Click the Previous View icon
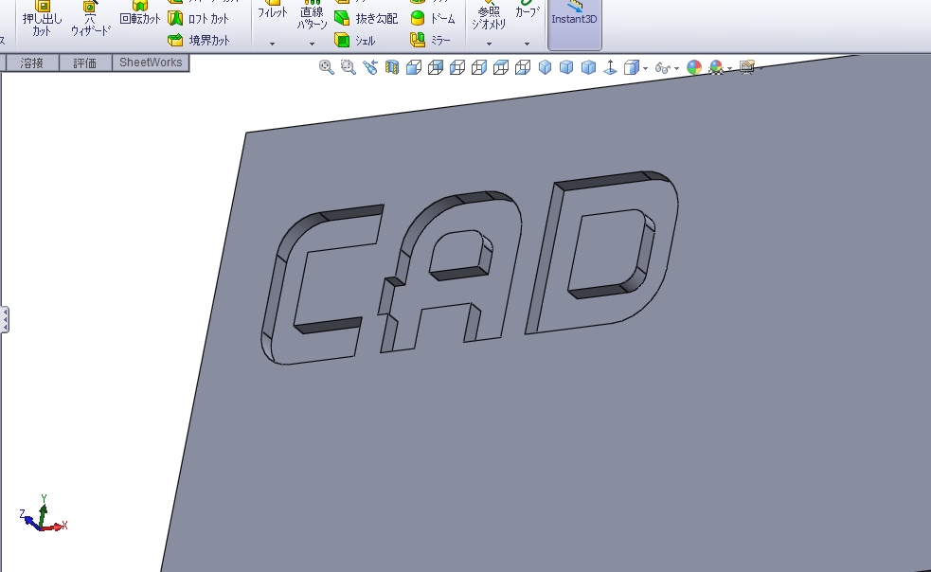The height and width of the screenshot is (572, 931). tap(369, 67)
